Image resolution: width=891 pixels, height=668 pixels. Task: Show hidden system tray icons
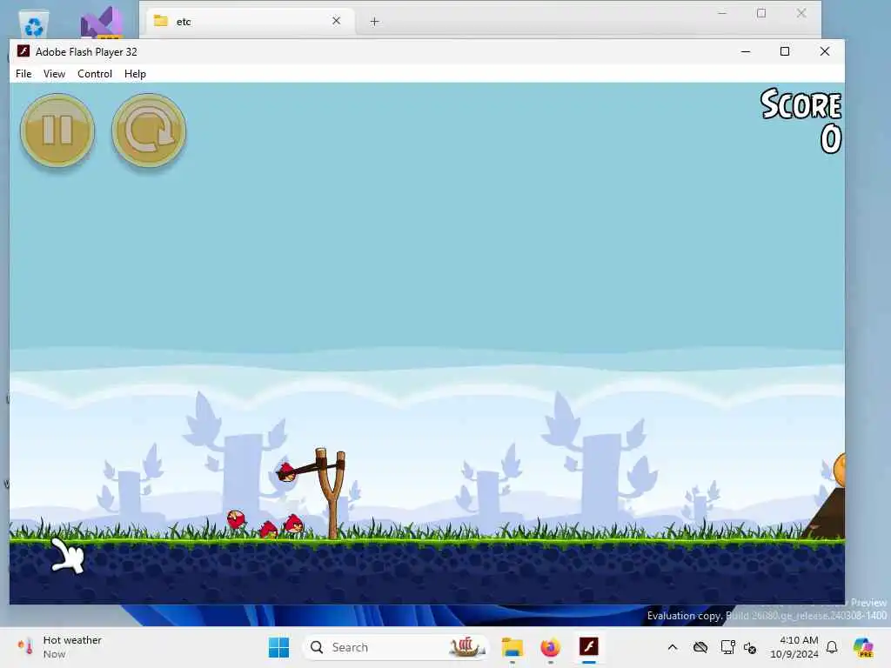(673, 647)
